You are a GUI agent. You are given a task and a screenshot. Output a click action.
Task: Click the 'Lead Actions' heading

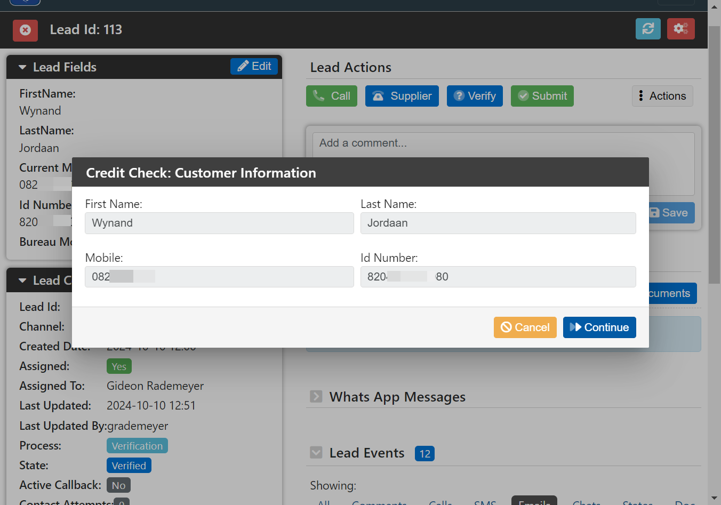[351, 67]
